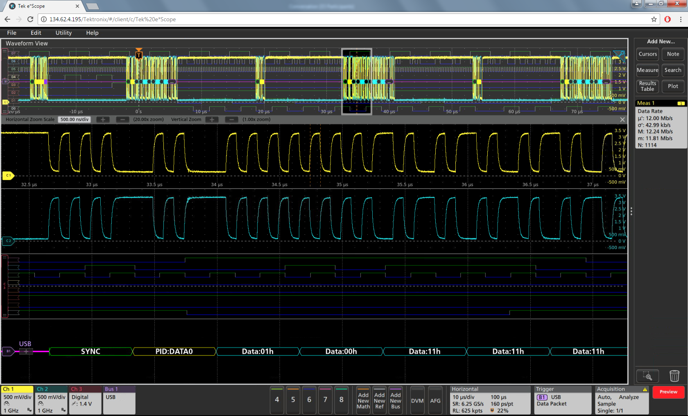Click the Add New Math icon

[x=363, y=400]
